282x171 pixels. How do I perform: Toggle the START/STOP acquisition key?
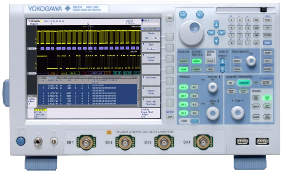coord(244,83)
